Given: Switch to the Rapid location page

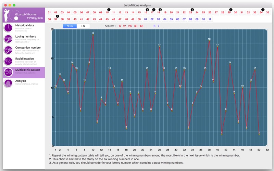Looking at the screenshot, I should click(24, 61).
